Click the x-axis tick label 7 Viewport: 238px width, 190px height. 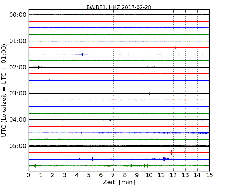(x=113, y=175)
